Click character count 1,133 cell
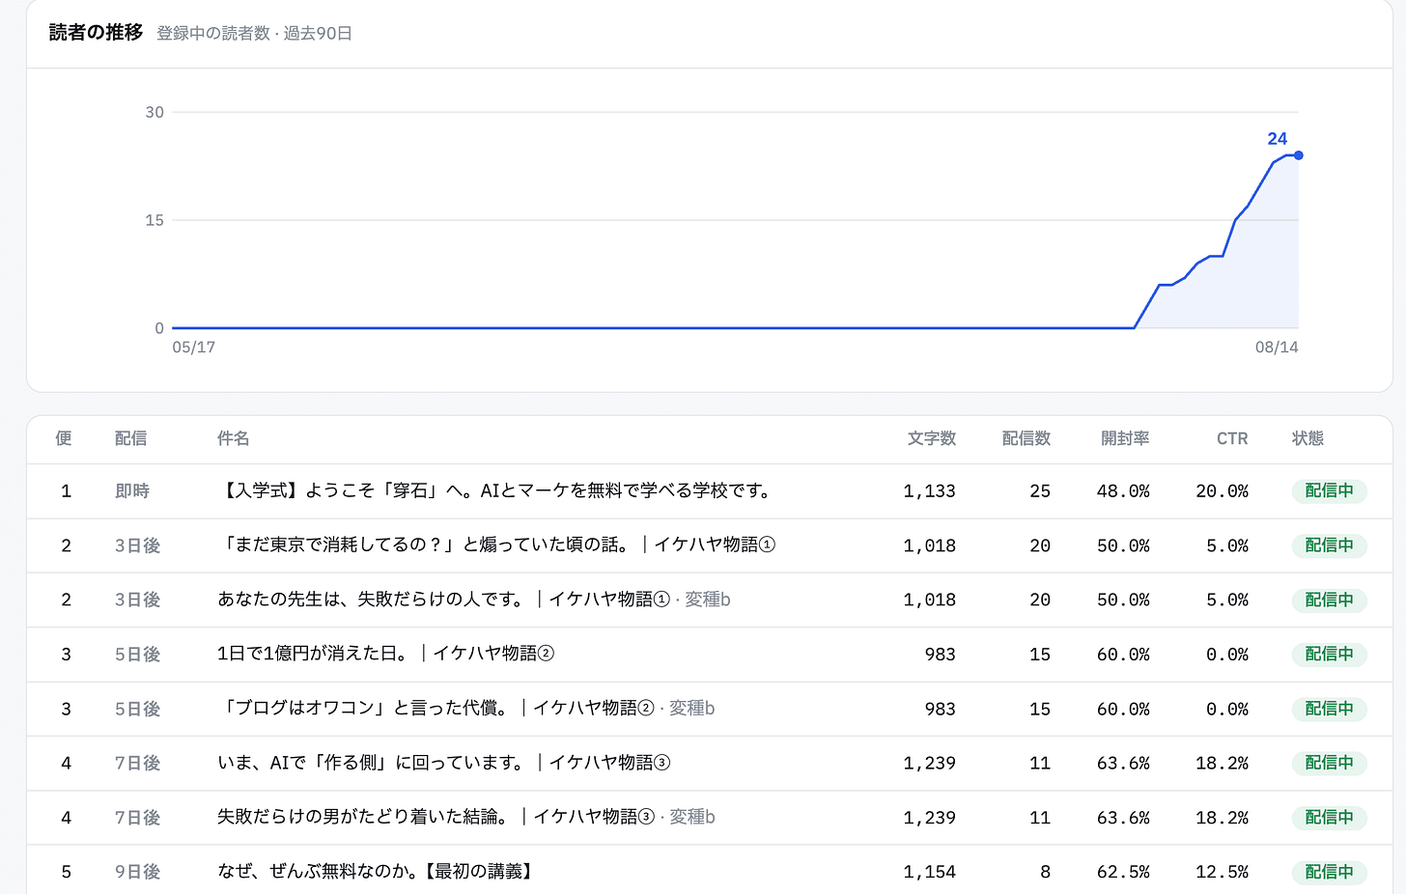 click(929, 490)
